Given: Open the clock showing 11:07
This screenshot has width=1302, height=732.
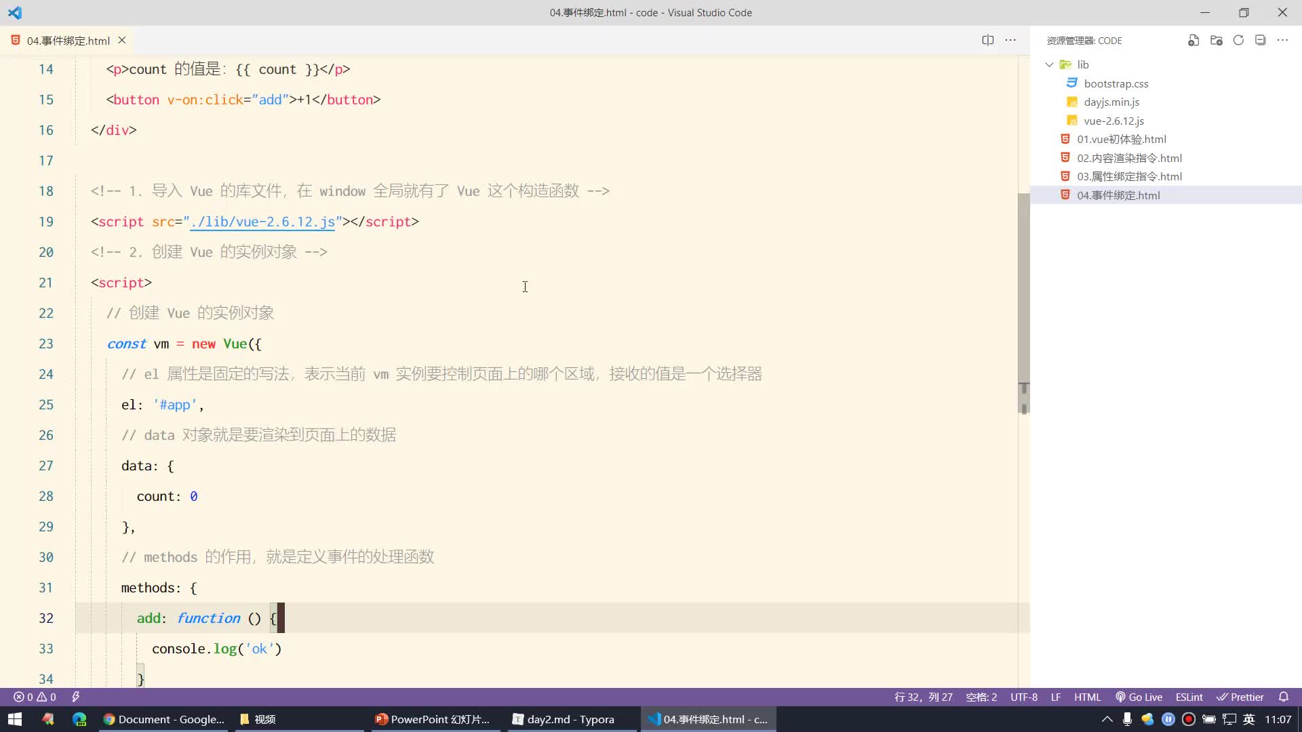Looking at the screenshot, I should (x=1278, y=719).
